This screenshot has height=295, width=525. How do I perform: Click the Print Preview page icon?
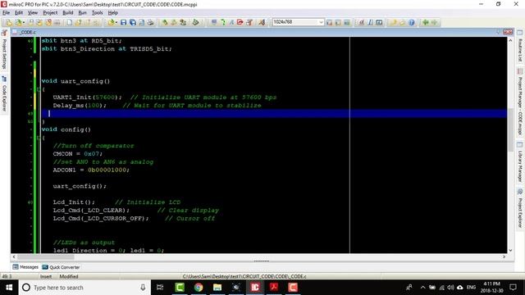pos(142,22)
